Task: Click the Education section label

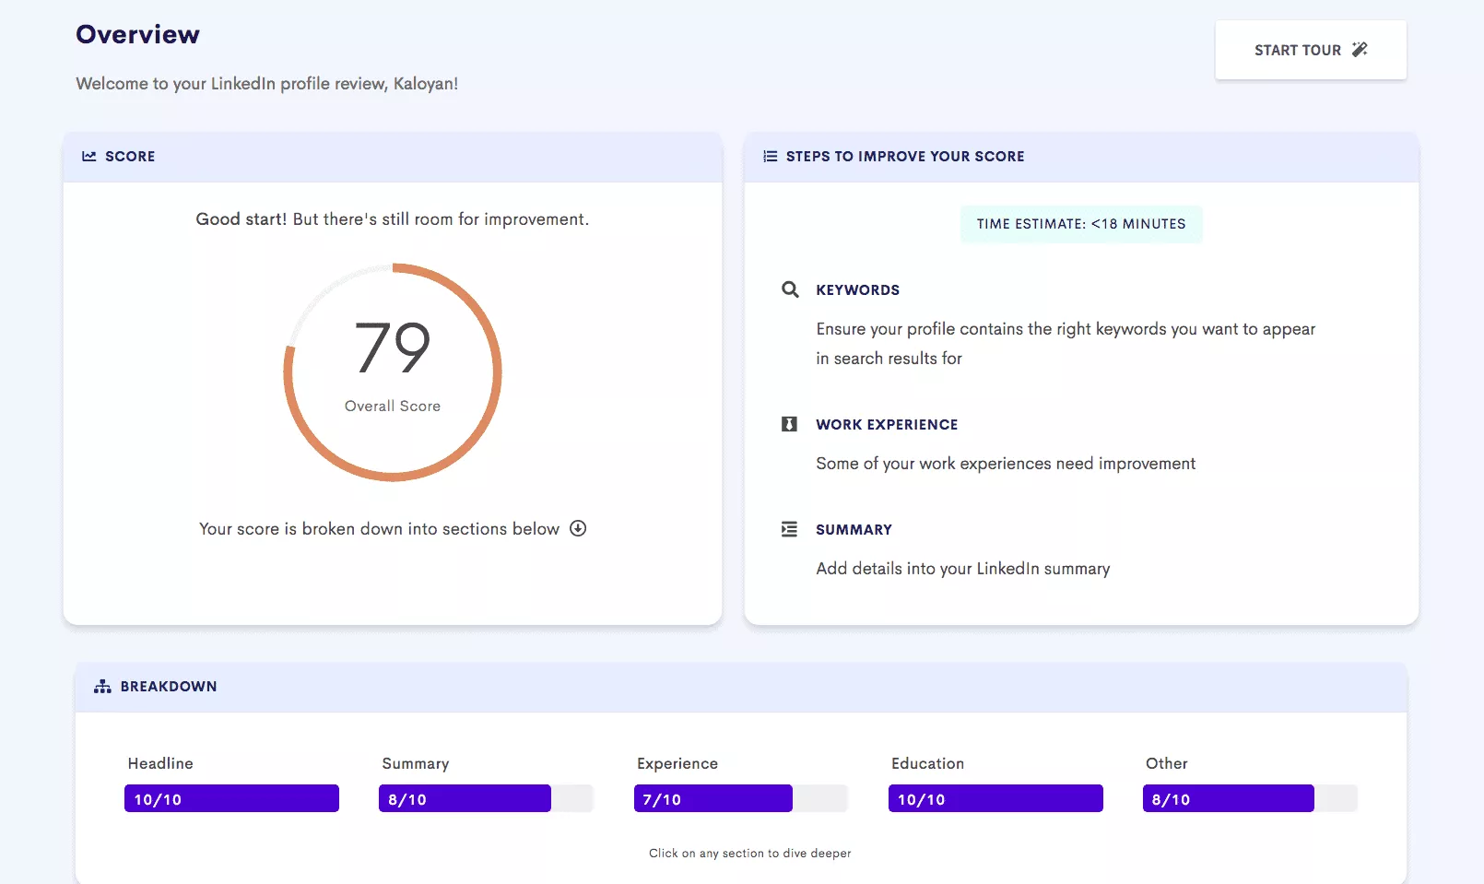Action: (x=927, y=763)
